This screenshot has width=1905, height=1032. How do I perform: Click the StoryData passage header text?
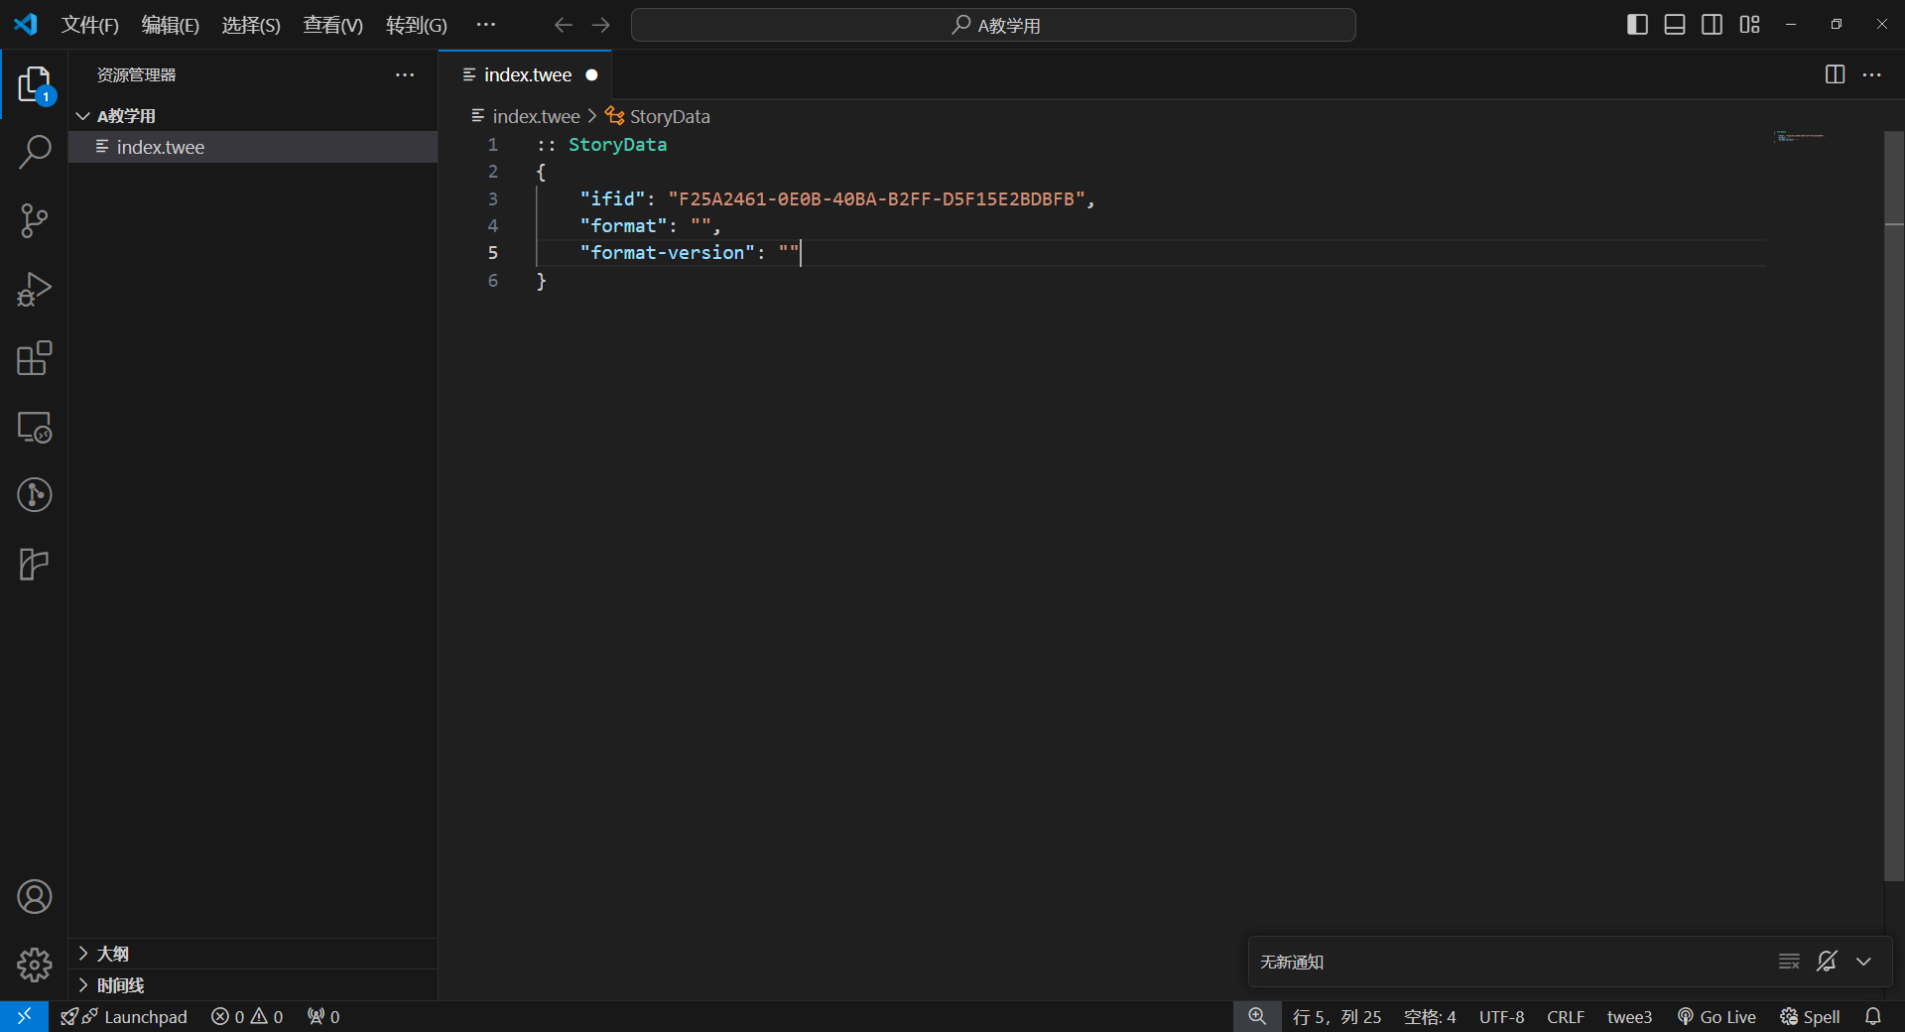pyautogui.click(x=617, y=145)
